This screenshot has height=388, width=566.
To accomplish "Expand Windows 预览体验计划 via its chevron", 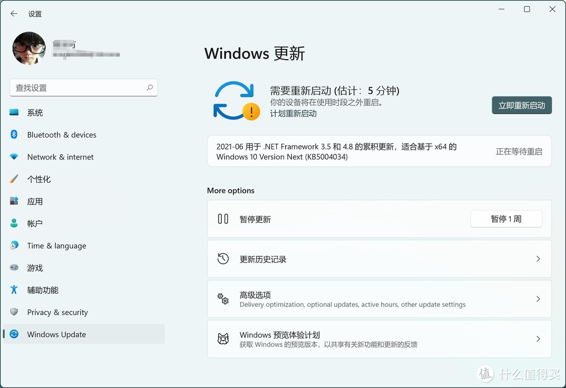I will (538, 339).
